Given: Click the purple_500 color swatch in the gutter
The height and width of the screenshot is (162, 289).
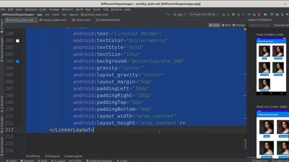Looking at the screenshot, I should tap(18, 61).
